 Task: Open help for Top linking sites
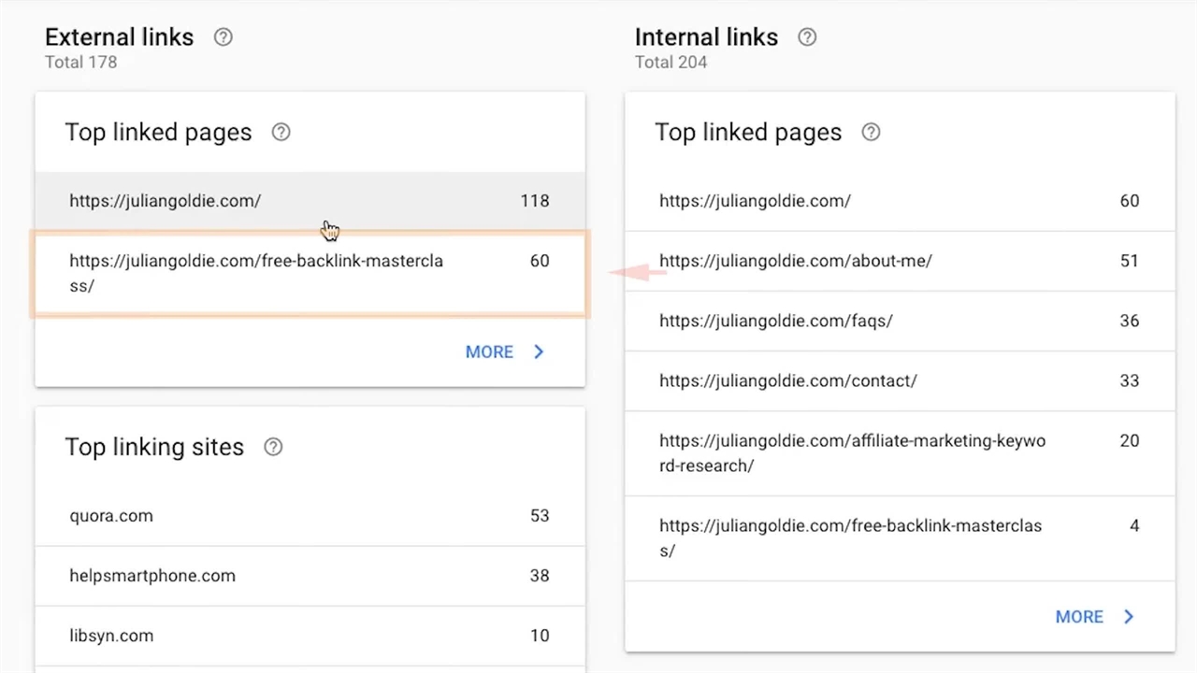point(273,447)
